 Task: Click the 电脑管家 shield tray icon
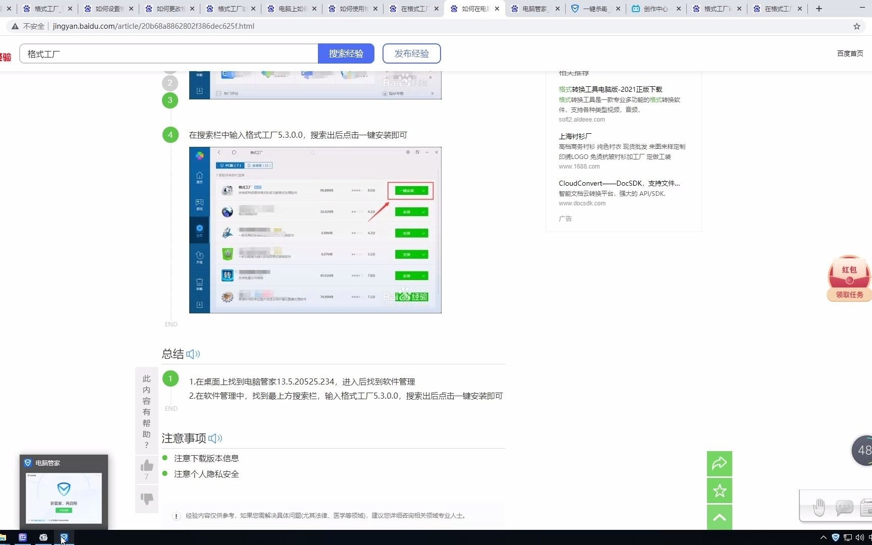(836, 537)
